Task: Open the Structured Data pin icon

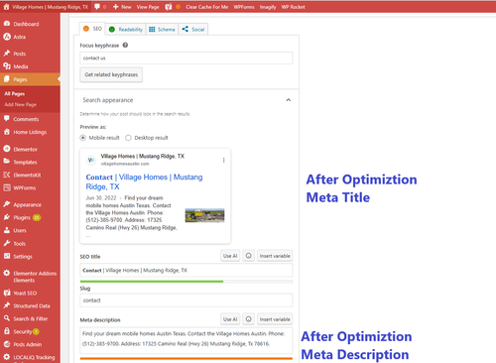Action: pyautogui.click(x=7, y=305)
